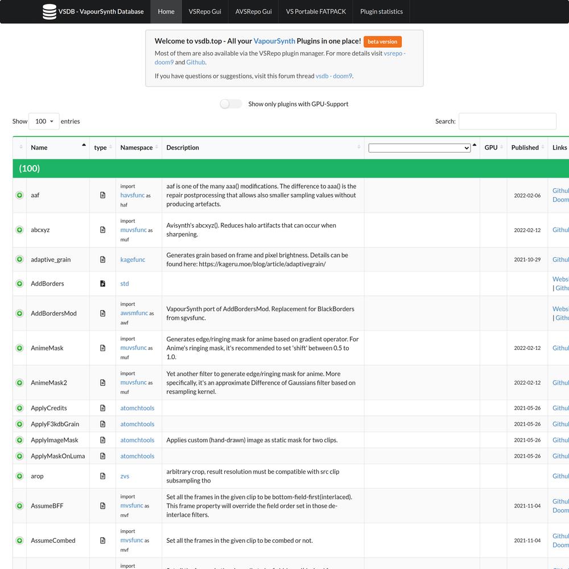Click type icon in AssumeCombed row

coord(102,541)
